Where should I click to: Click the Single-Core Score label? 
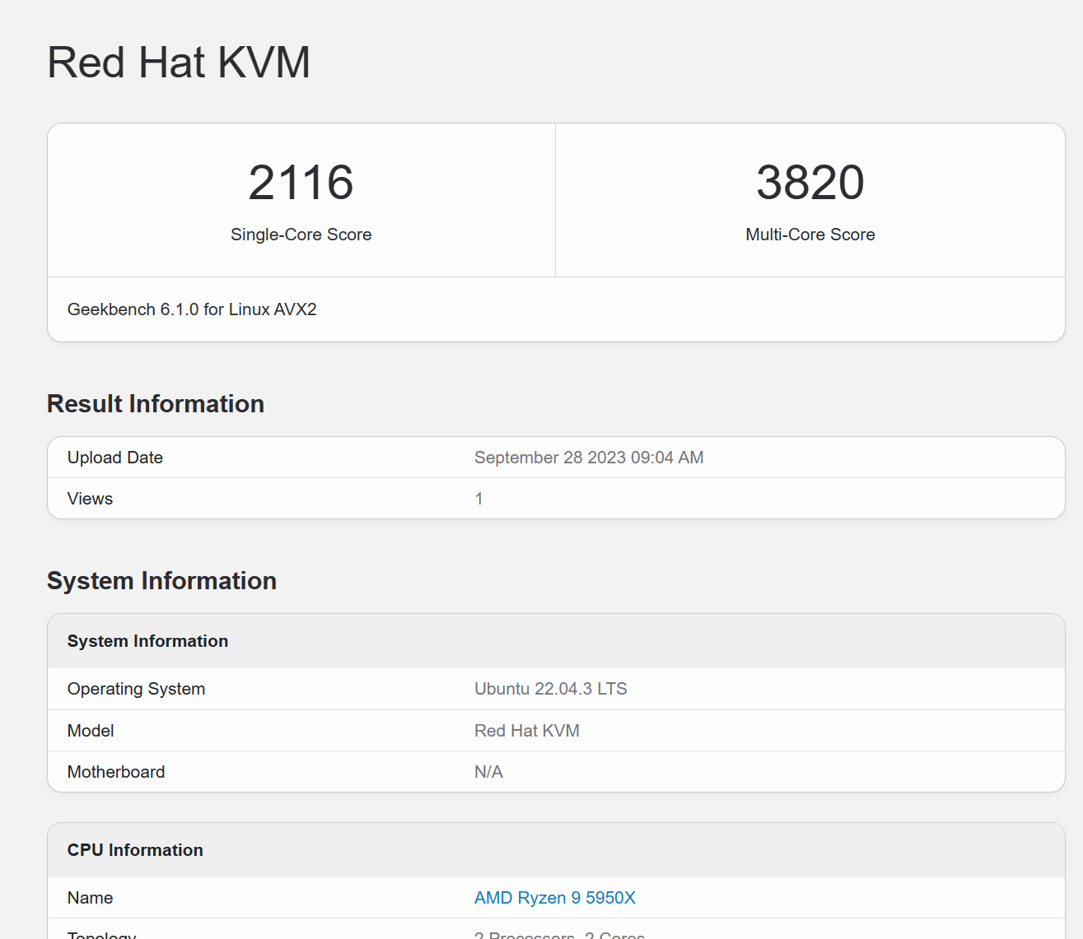click(301, 235)
